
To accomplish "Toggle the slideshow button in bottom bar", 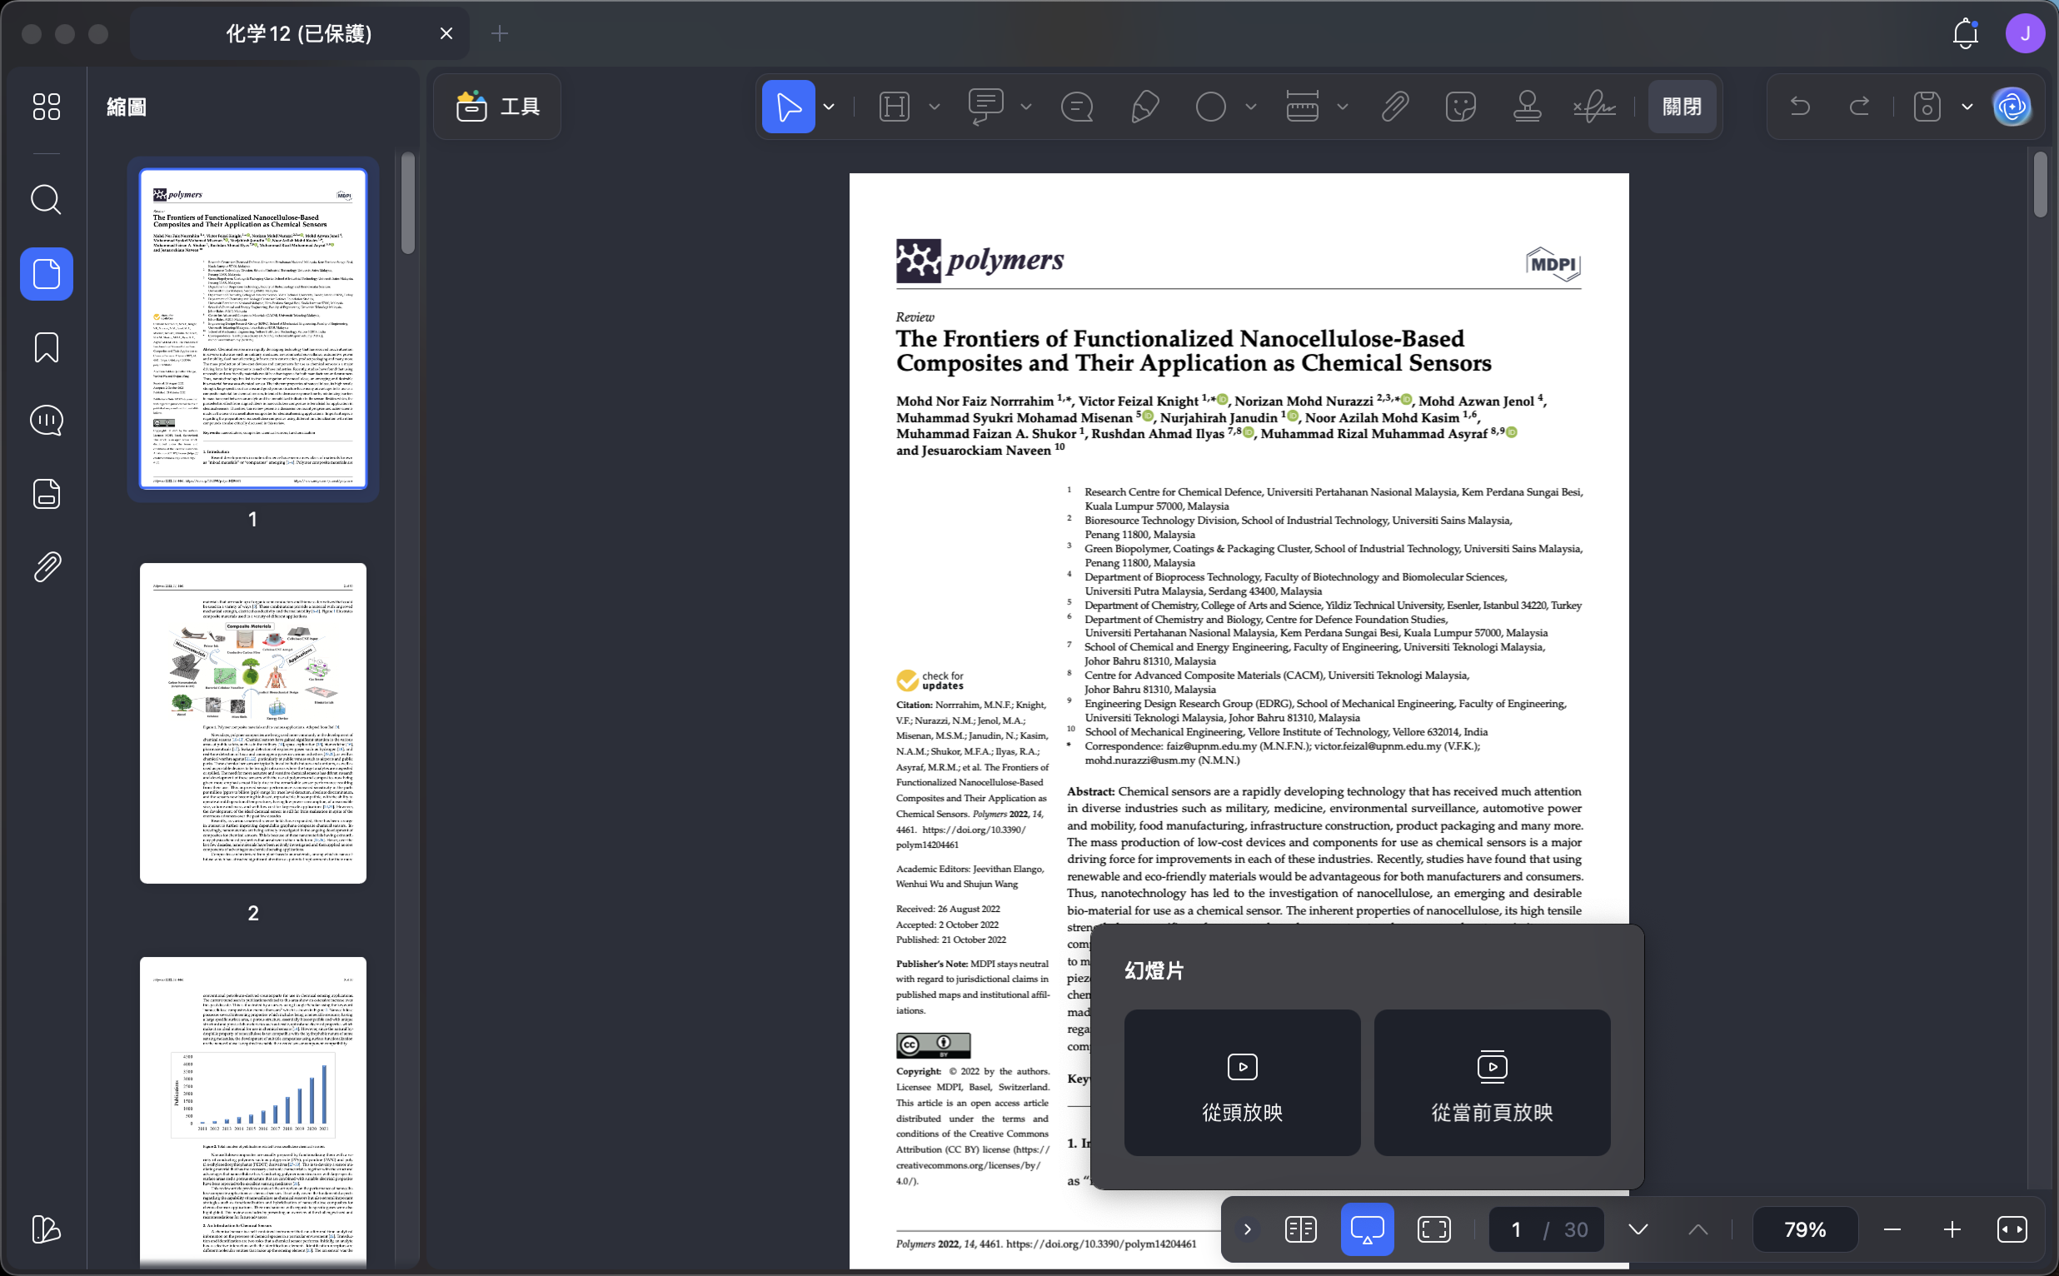I will [1367, 1229].
